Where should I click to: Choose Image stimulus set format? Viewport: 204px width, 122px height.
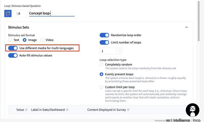[25, 40]
